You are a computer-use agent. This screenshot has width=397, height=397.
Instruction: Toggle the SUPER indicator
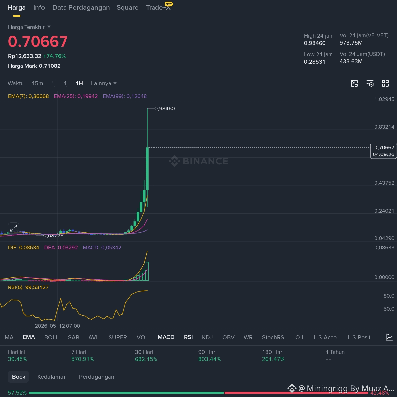118,337
